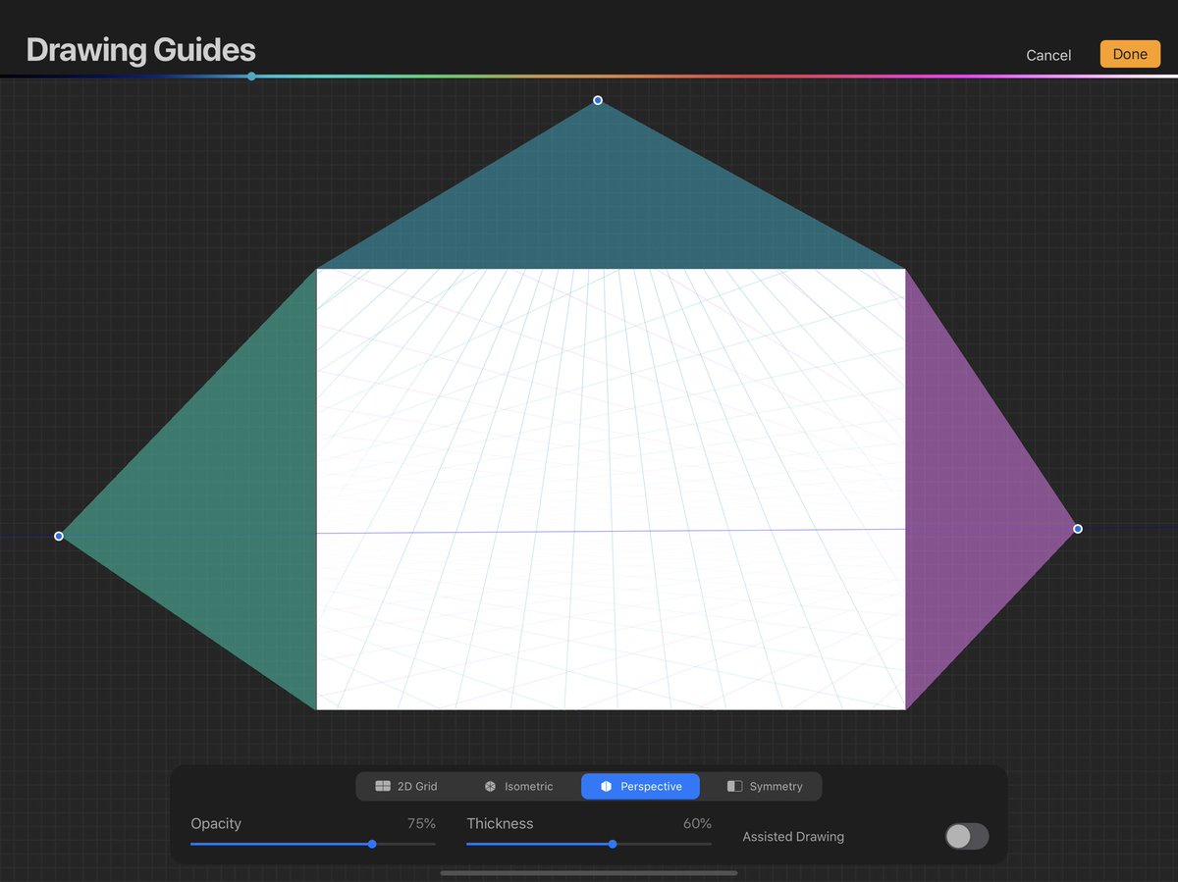Screen dimensions: 1178x882
Task: Click the Drawing Guides title
Action: [140, 50]
